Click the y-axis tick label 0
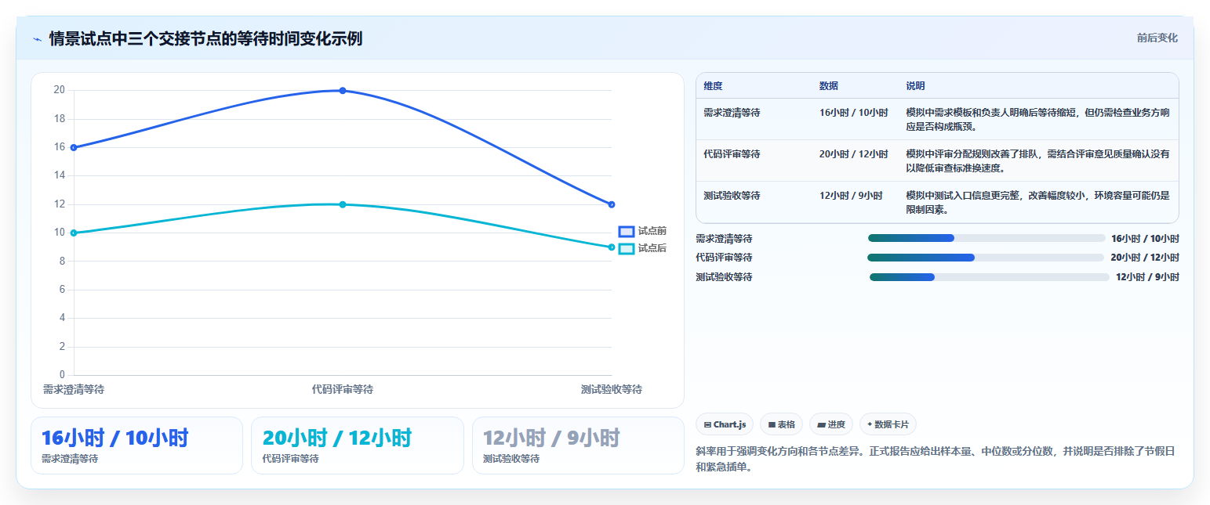1210x505 pixels. coord(62,375)
